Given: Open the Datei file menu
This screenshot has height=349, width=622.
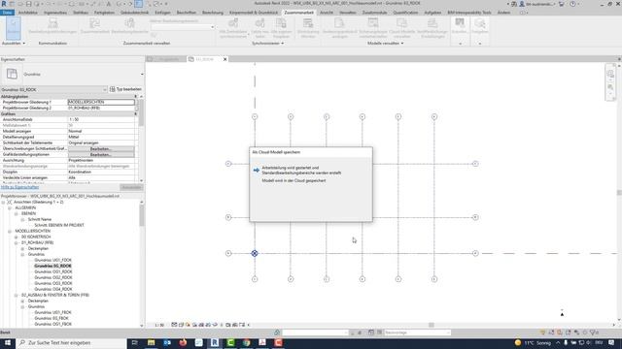Looking at the screenshot, I should point(7,13).
